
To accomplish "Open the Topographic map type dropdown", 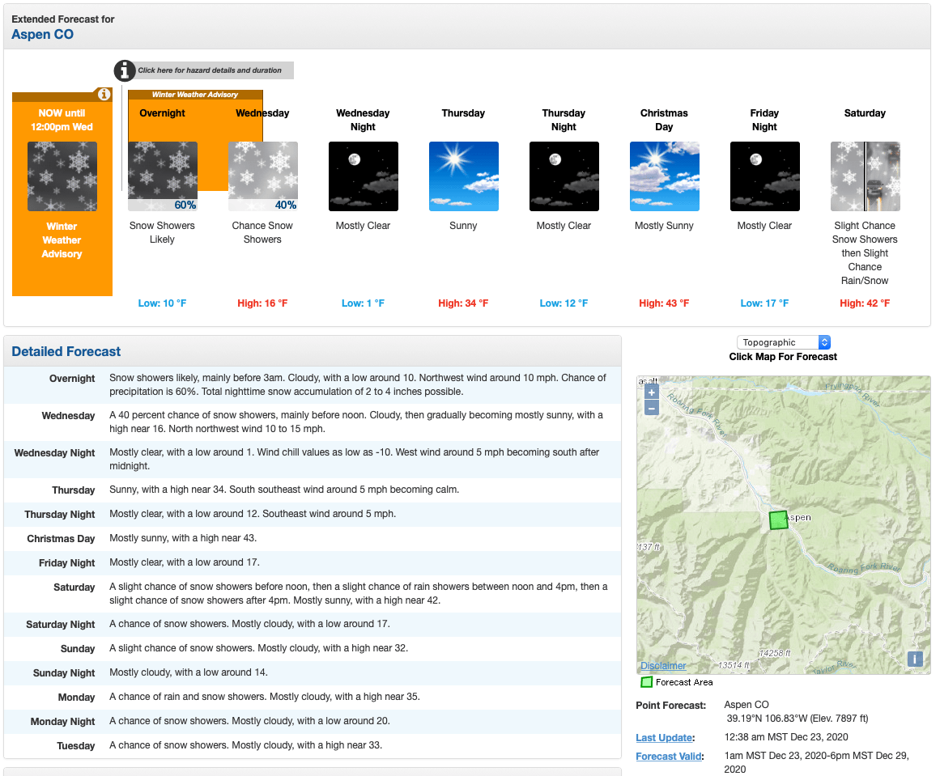I will pos(784,342).
